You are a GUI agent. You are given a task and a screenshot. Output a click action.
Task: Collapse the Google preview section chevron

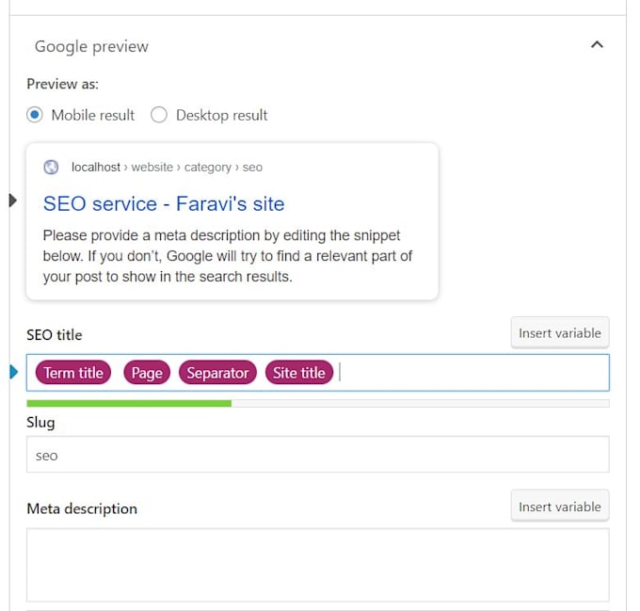pyautogui.click(x=596, y=44)
